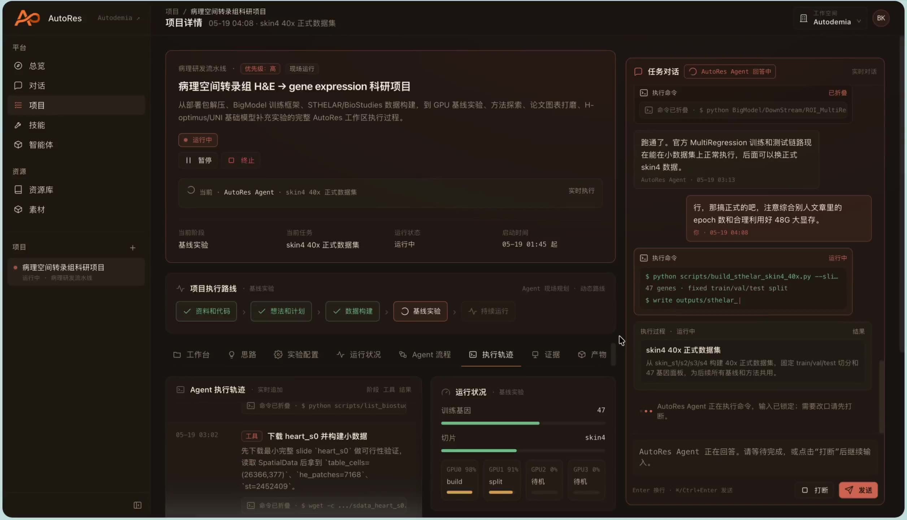Viewport: 907px width, 520px height.
Task: Select the 持续运行 route step
Action: click(488, 311)
